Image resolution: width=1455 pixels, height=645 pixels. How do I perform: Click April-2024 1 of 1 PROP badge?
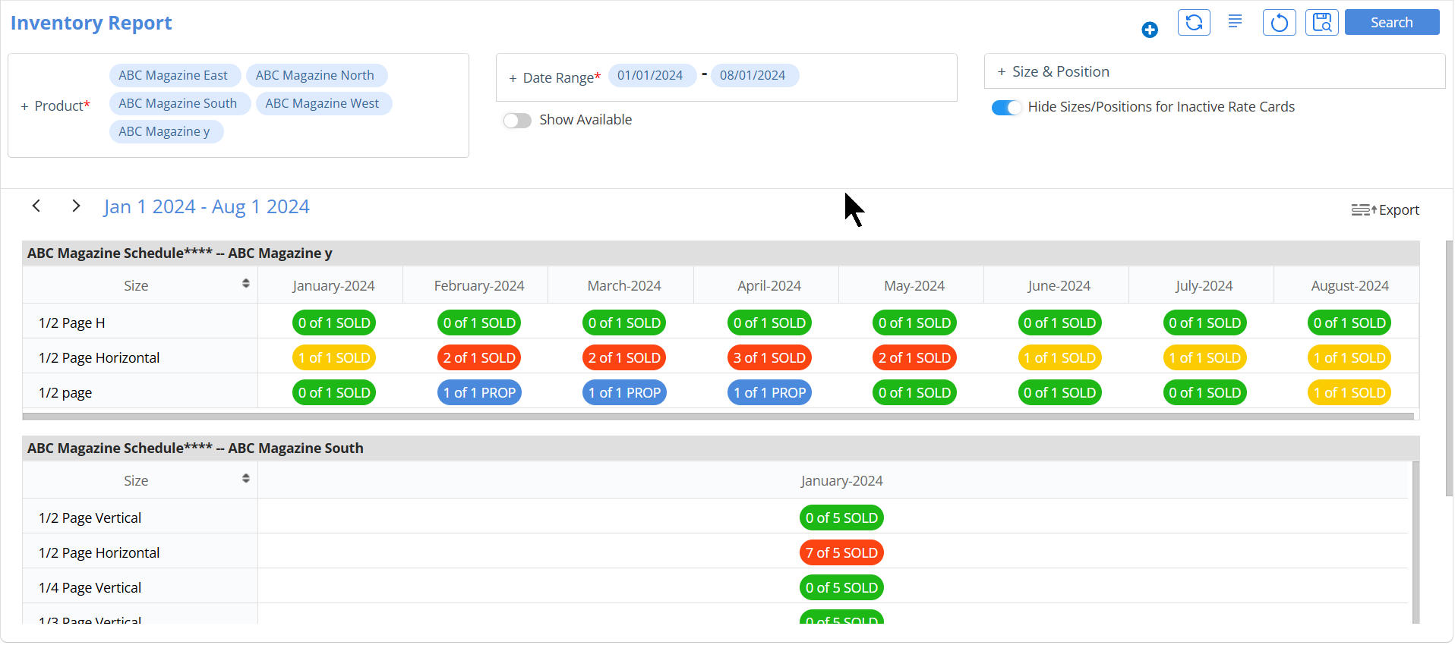(769, 392)
